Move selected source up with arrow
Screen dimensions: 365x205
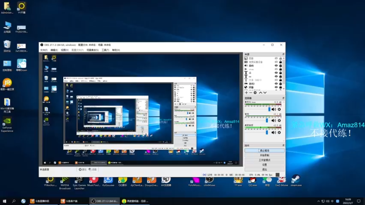pyautogui.click(x=261, y=92)
